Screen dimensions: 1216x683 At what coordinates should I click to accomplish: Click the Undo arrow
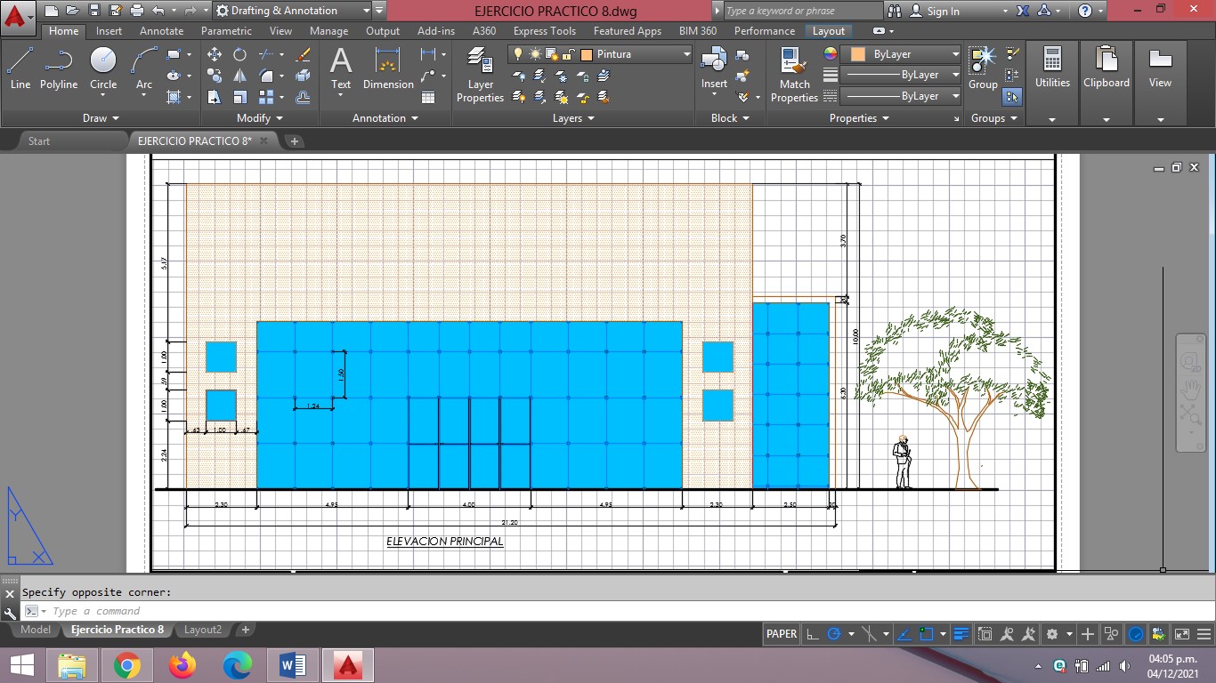tap(158, 11)
